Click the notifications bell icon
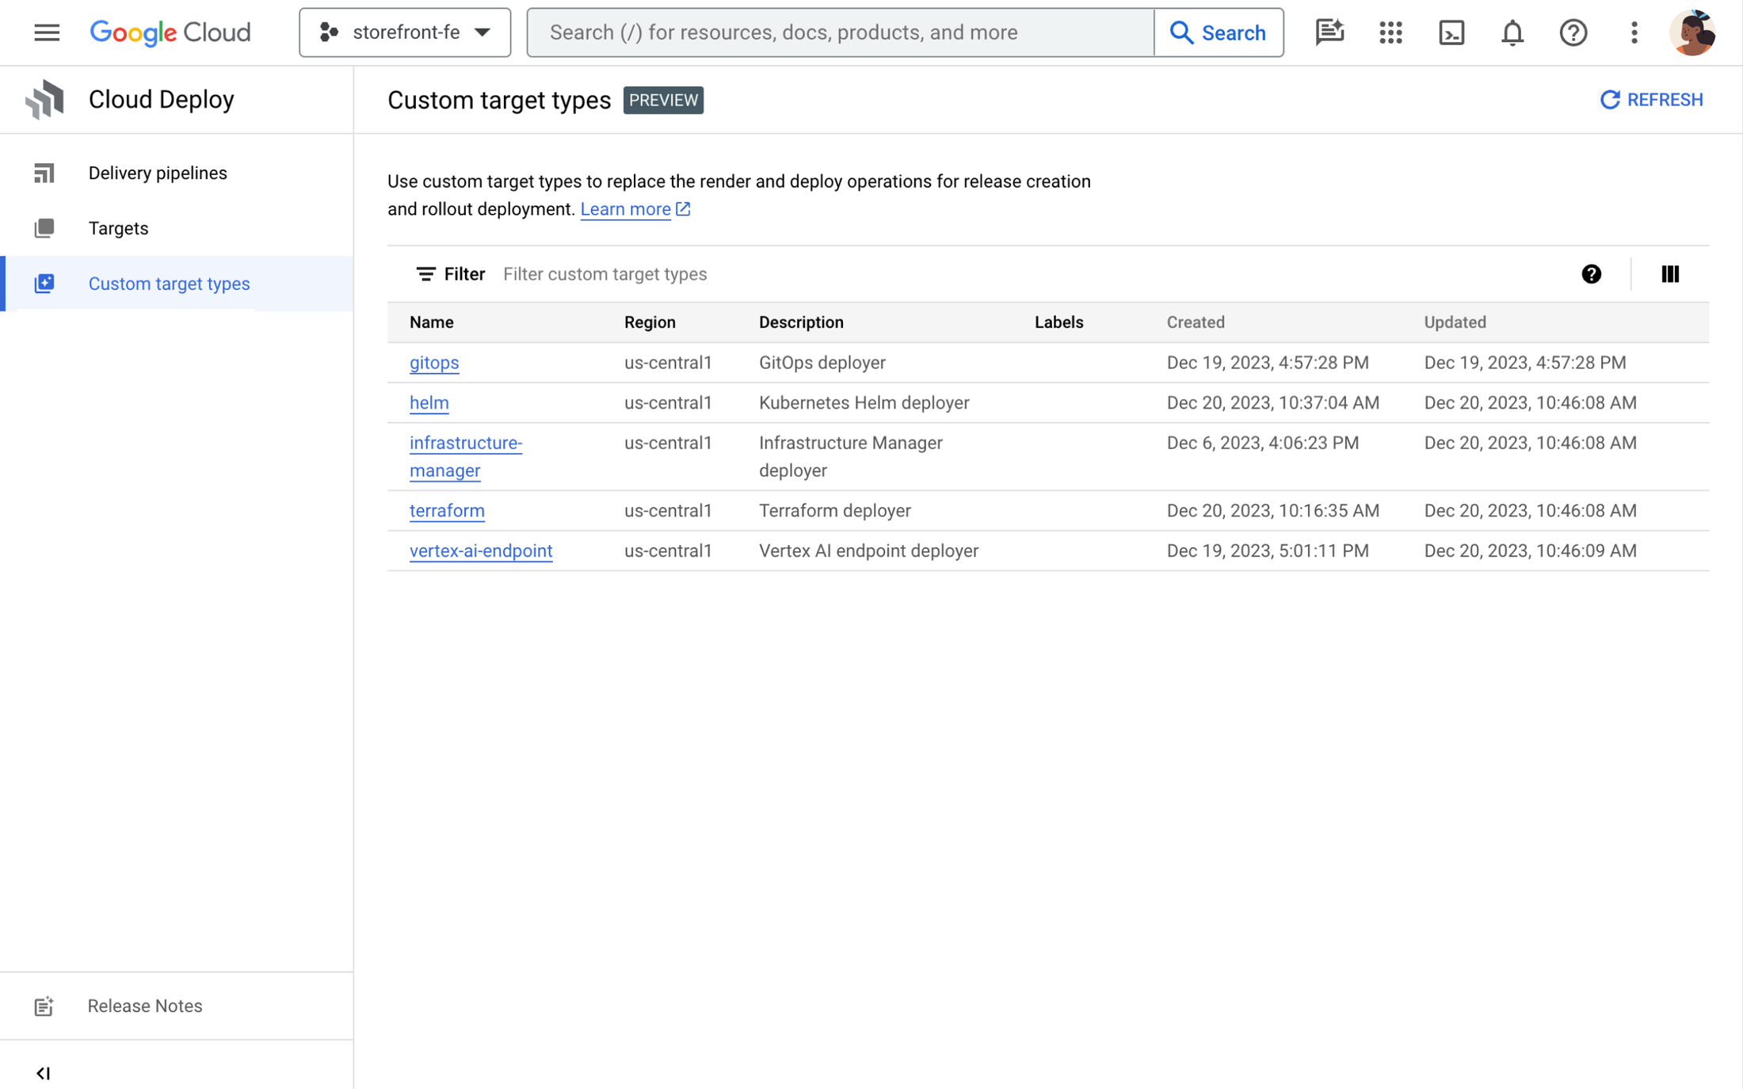This screenshot has width=1743, height=1089. click(x=1513, y=32)
